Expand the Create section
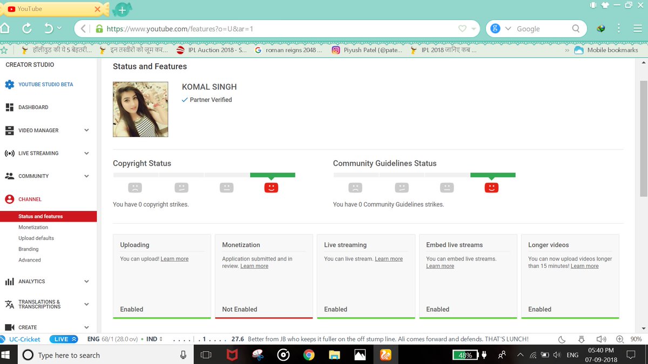The image size is (648, 364). coord(86,327)
